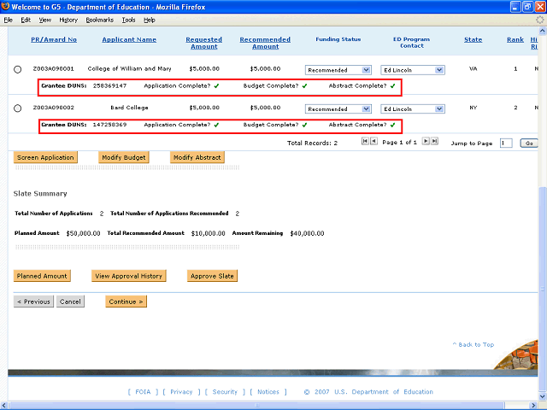This screenshot has height=410, width=547.
Task: Open Funding Status dropdown for Bard College
Action: pos(338,108)
